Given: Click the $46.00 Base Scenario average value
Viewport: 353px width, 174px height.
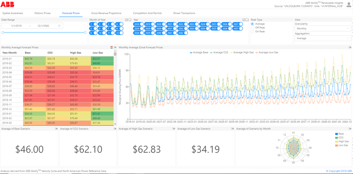Looking at the screenshot, I should click(29, 149).
